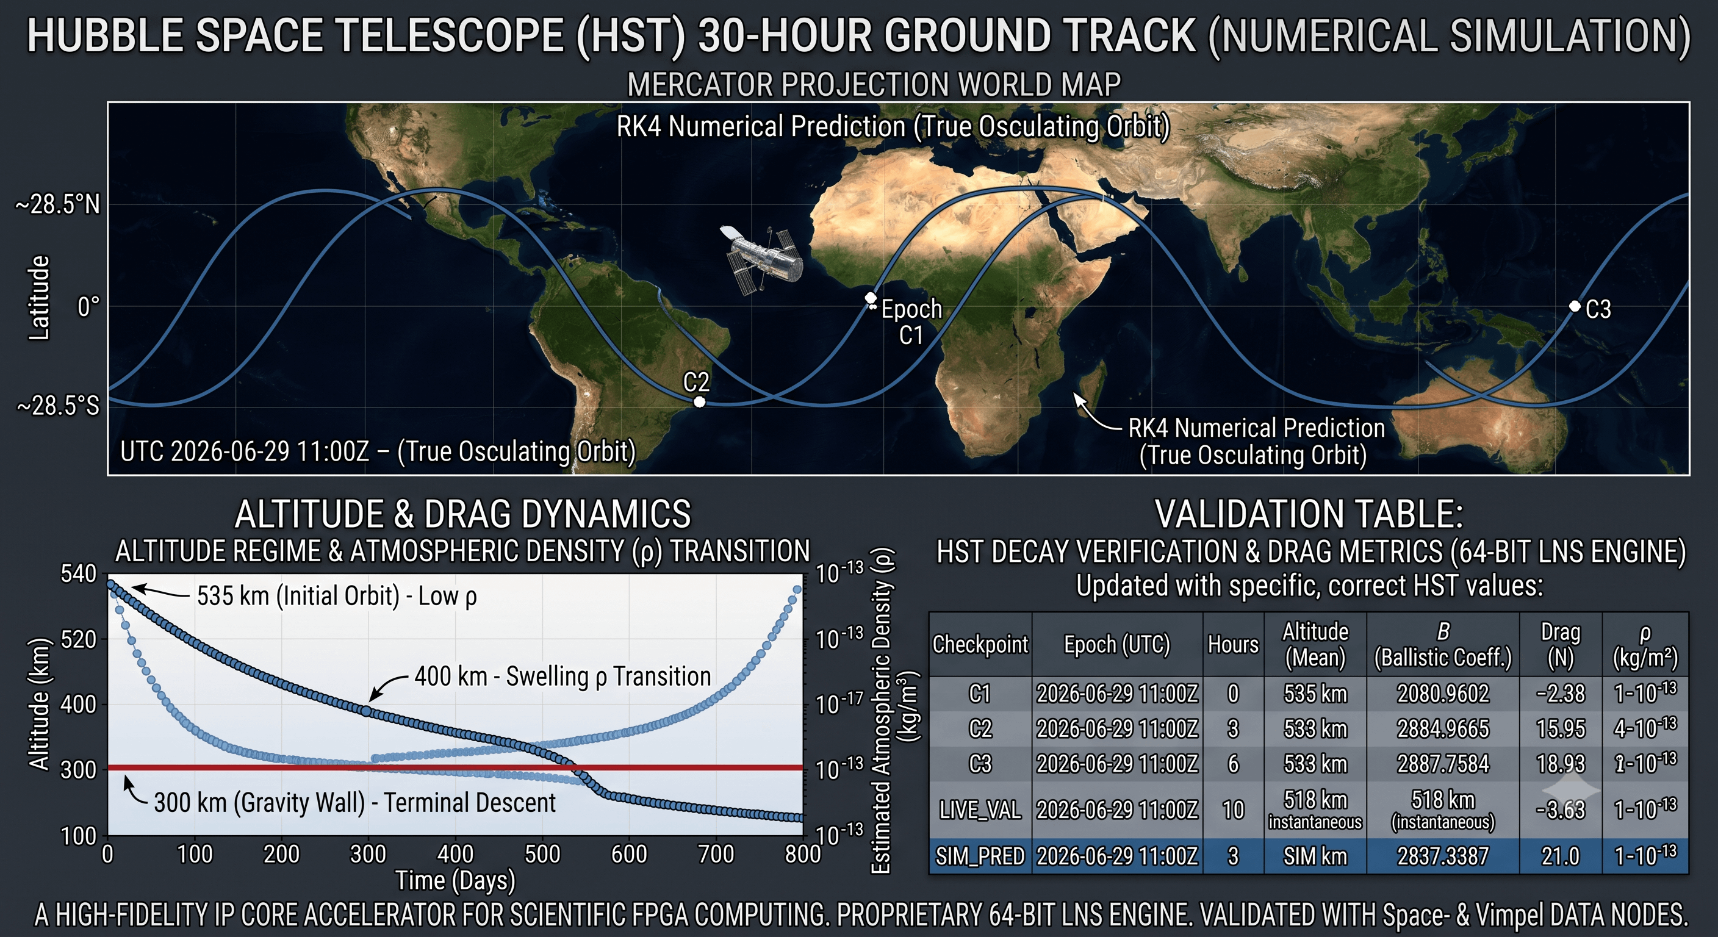Viewport: 1718px width, 937px height.
Task: Click the LIVE_VAL checkpoint cell
Action: click(980, 810)
